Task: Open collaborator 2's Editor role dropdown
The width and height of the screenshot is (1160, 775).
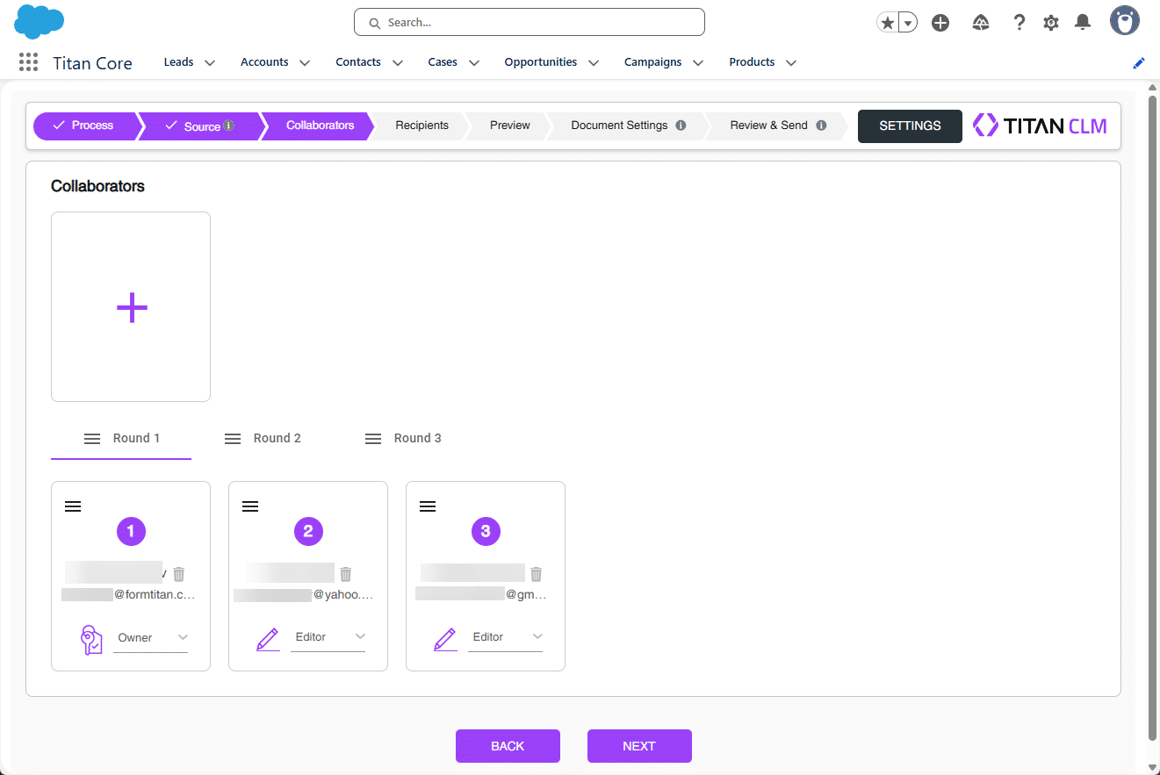Action: 360,637
